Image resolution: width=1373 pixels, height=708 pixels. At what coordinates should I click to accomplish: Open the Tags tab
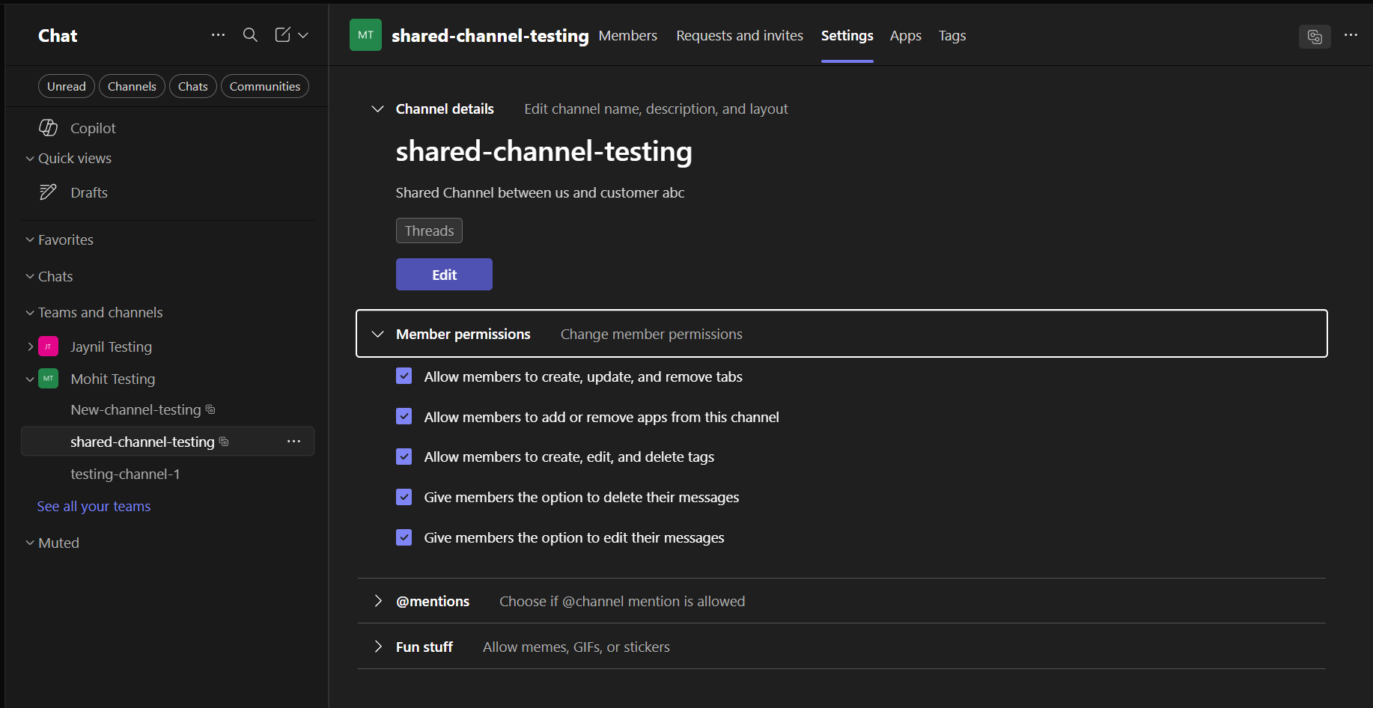(x=952, y=35)
